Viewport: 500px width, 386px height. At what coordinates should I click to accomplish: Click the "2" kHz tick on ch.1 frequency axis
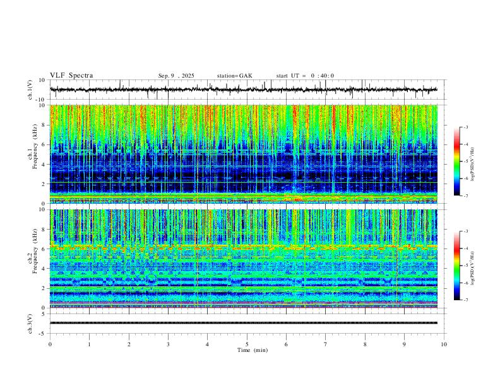[x=44, y=184]
